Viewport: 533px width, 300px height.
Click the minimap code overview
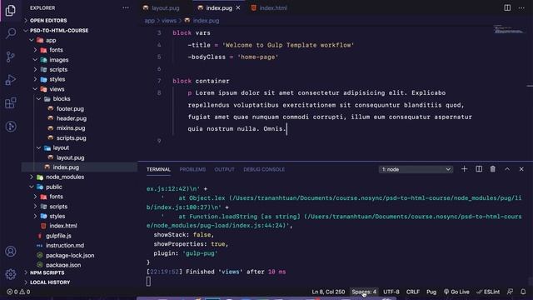click(509, 29)
